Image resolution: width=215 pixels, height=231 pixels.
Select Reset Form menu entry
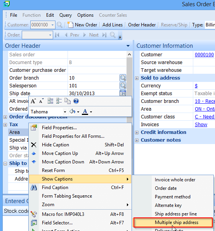pos(80,170)
